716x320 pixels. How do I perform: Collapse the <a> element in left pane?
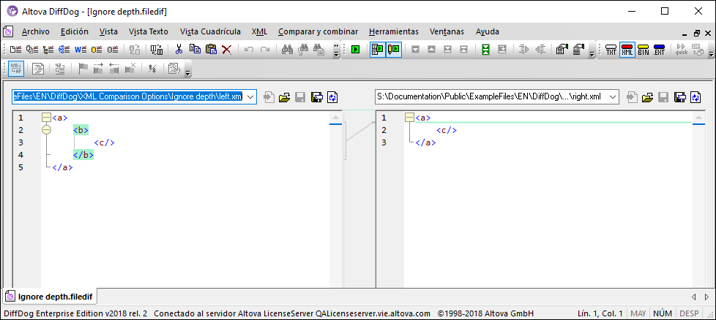tap(45, 118)
